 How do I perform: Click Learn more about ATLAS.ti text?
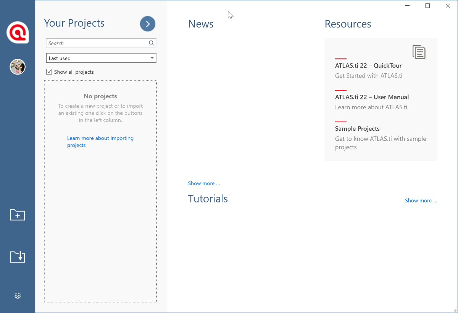click(371, 107)
